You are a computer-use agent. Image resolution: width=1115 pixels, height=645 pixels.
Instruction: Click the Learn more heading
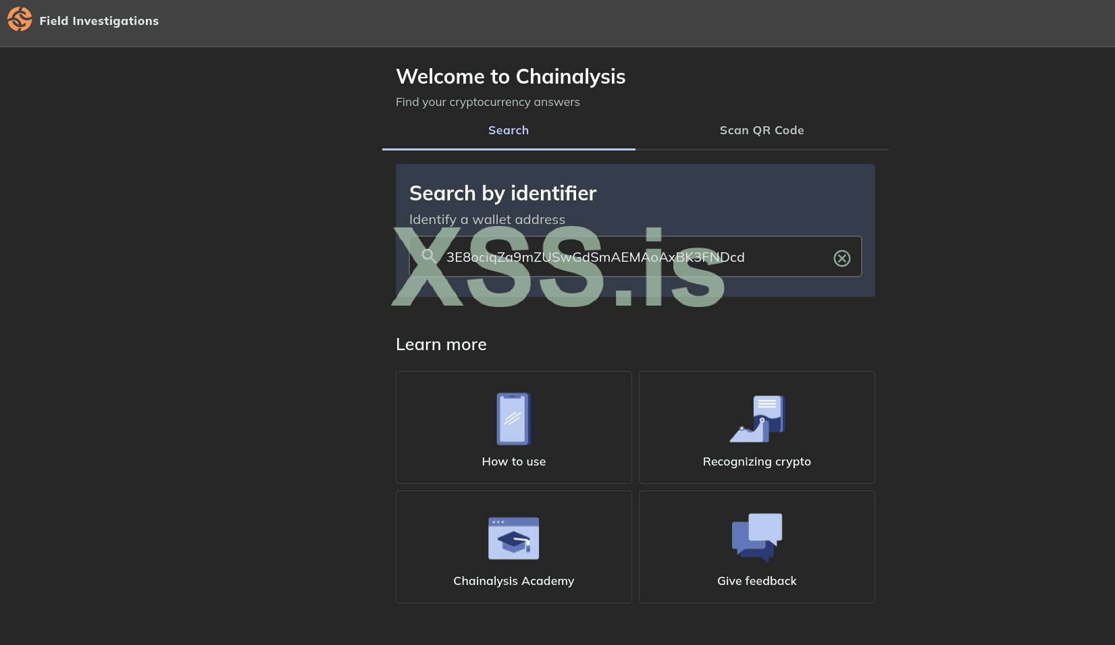[x=441, y=345]
